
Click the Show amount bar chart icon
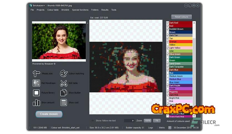[36, 102]
